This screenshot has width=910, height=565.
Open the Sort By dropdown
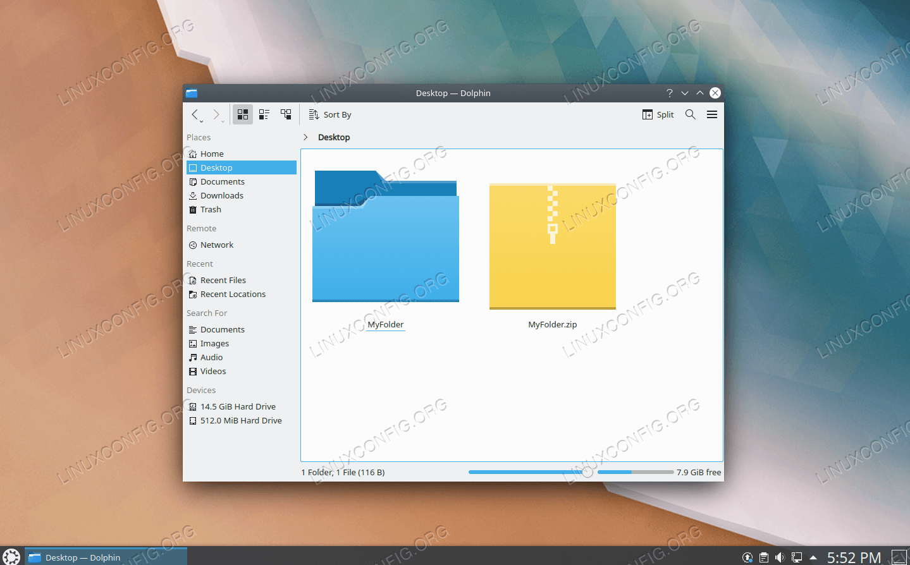[329, 114]
